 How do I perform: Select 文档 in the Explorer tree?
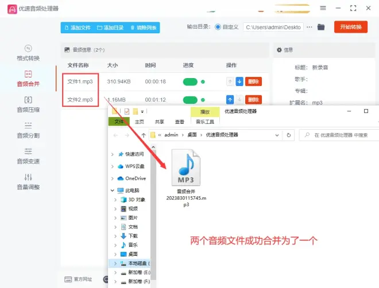133,227
